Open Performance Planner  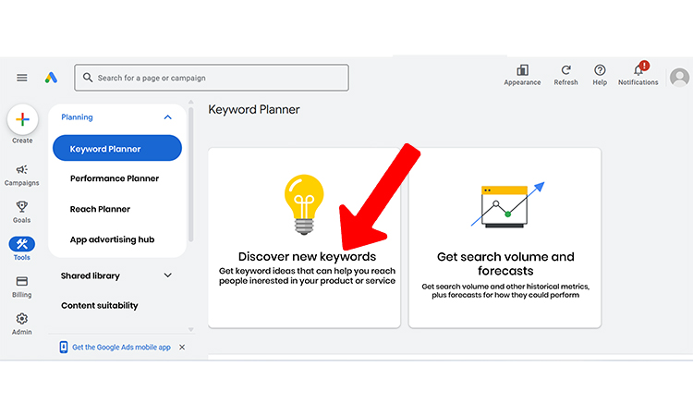point(115,178)
